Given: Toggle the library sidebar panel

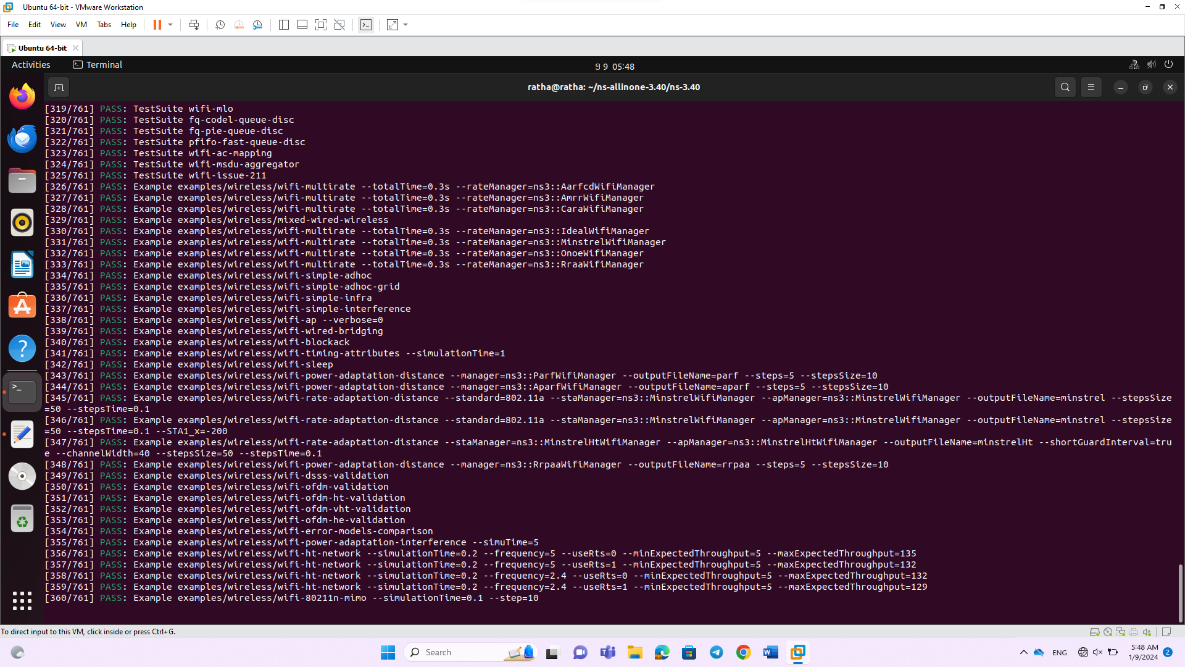Looking at the screenshot, I should (x=284, y=25).
